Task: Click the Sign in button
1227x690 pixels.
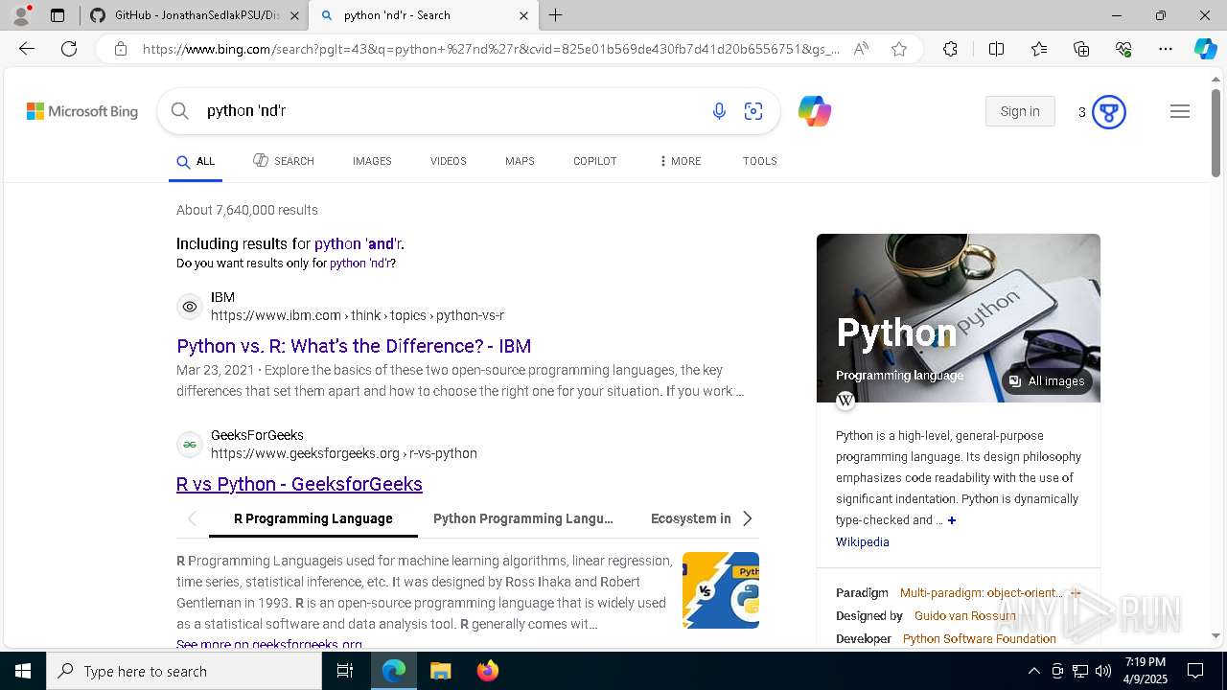Action: tap(1020, 111)
